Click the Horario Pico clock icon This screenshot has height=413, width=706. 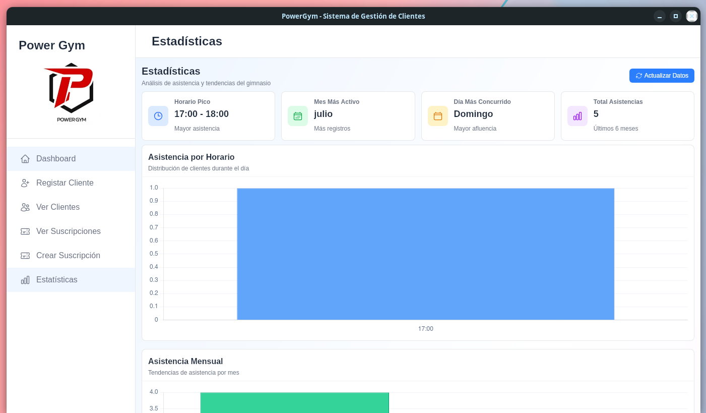coord(158,116)
